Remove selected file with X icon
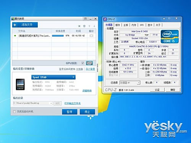This screenshot has width=191, height=143. (x=79, y=26)
